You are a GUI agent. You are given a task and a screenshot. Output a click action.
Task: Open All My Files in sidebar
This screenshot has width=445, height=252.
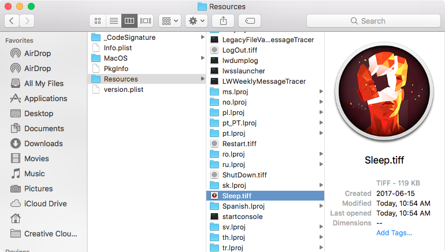37,83
